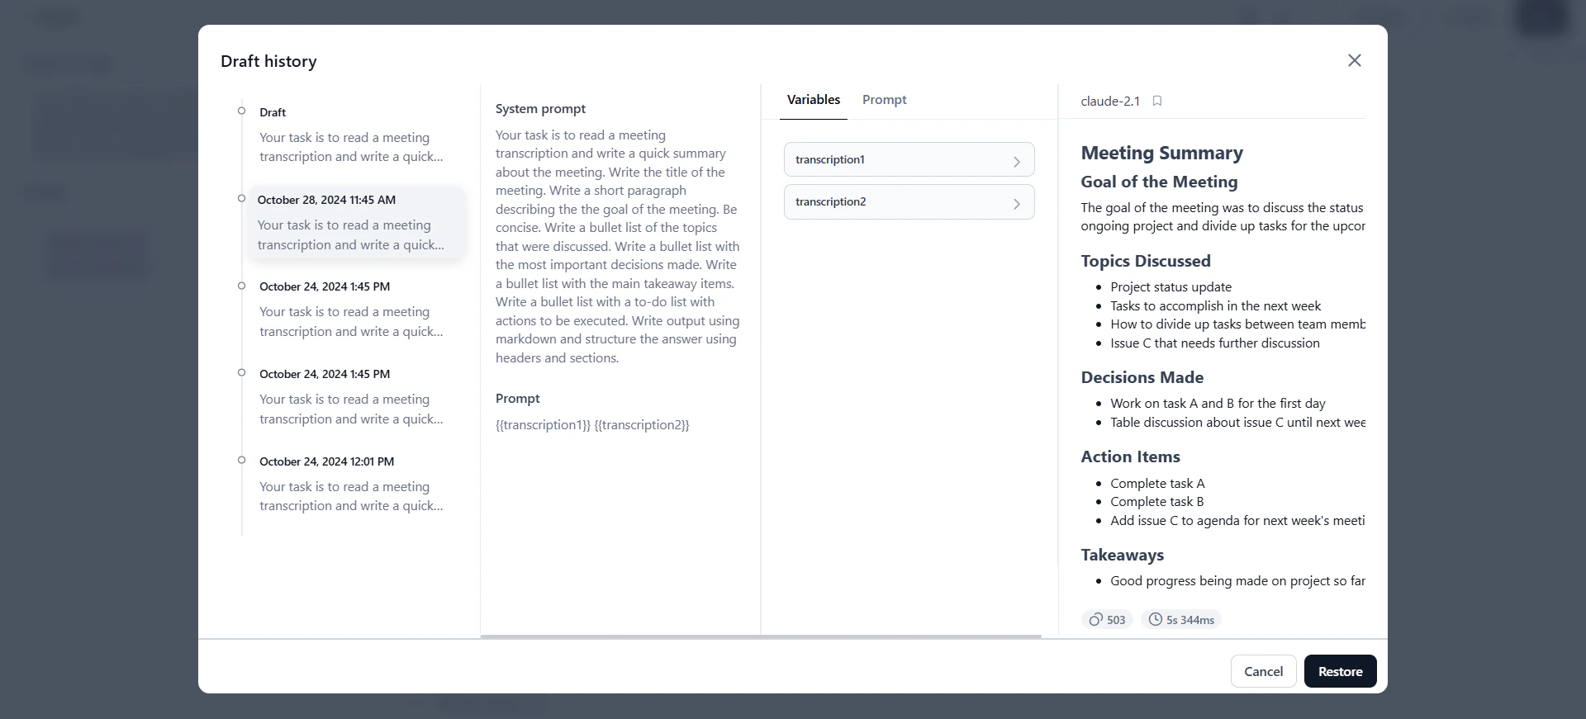Restore the selected draft
This screenshot has width=1586, height=719.
coord(1340,671)
